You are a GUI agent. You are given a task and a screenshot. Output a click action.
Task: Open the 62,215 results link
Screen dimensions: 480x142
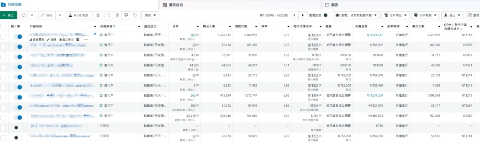pyautogui.click(x=191, y=115)
